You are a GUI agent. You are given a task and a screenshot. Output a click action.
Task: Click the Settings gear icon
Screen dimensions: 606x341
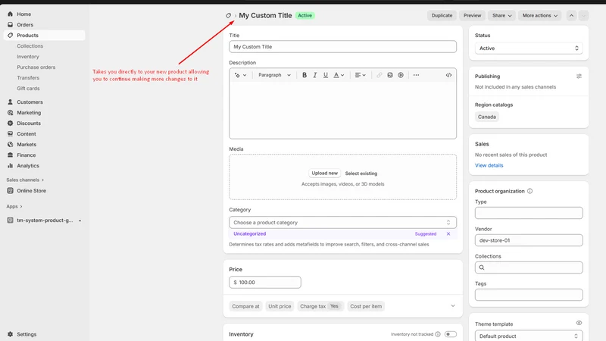click(10, 334)
